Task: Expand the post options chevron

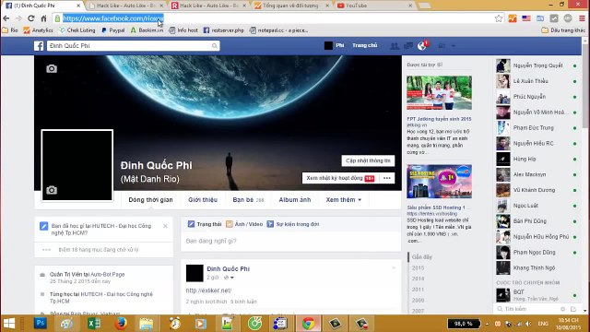Action: 394,268
